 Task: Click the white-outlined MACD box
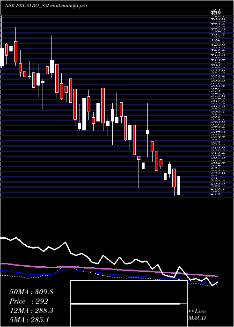coord(129,304)
